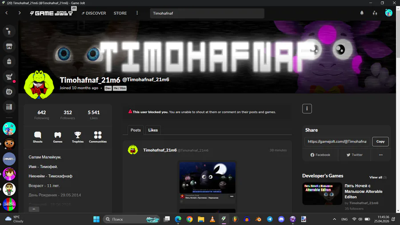Open the sidebar game library icon

point(9,92)
